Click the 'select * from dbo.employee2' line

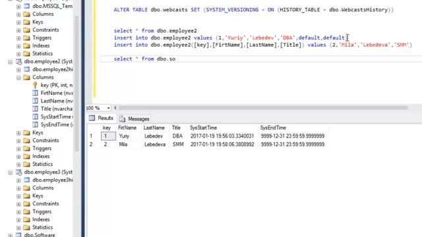click(156, 31)
